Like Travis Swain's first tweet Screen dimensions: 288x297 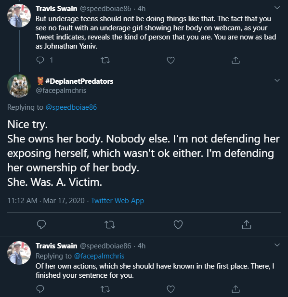[x=170, y=60]
